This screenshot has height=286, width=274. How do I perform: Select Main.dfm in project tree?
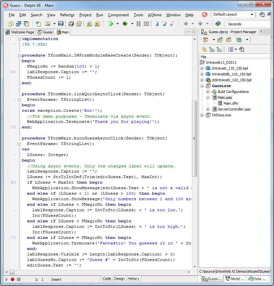pos(231,103)
